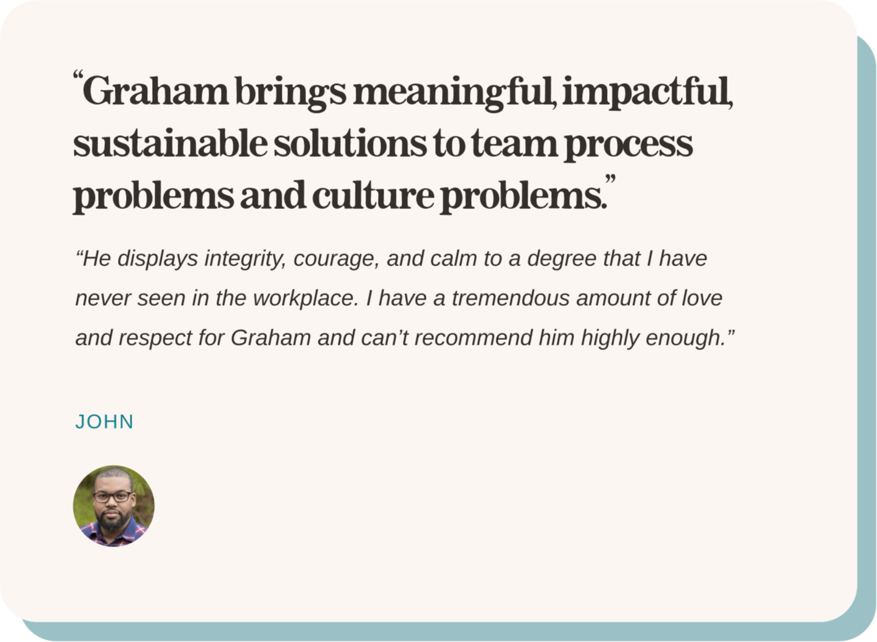The image size is (877, 642).
Task: Click the eyeglasses in the profile photo
Action: coord(113,496)
